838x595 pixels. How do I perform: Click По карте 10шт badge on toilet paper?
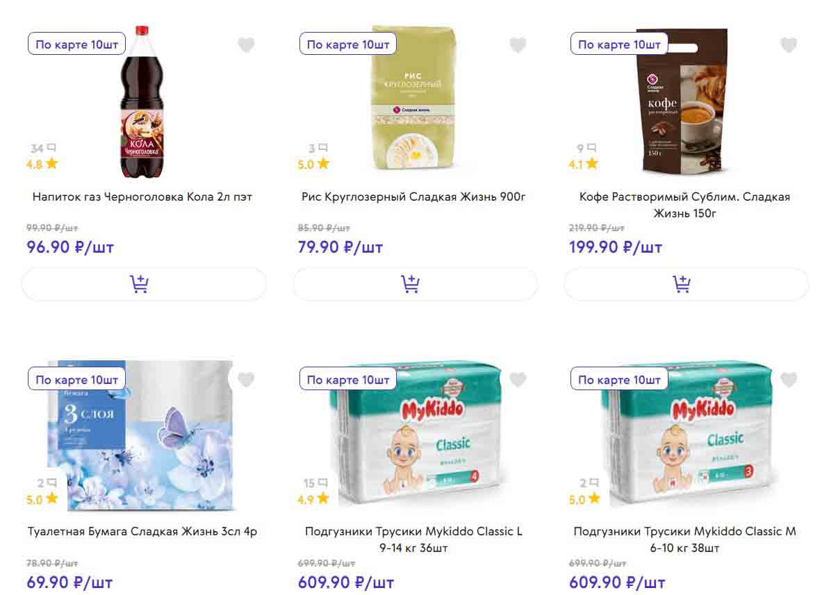76,380
